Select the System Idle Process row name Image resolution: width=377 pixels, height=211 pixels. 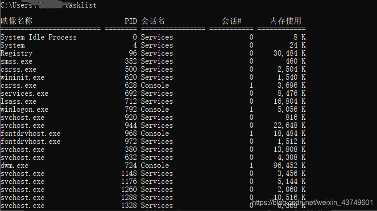click(38, 37)
